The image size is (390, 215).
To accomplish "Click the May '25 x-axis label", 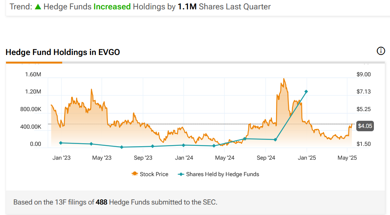I will coord(347,158).
